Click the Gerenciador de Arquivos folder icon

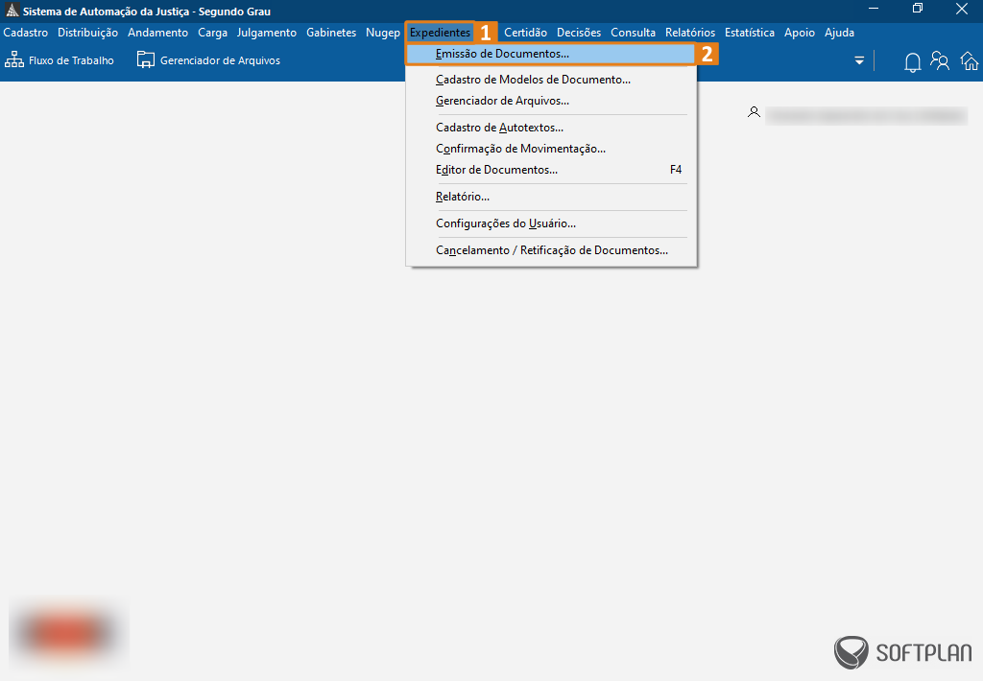145,60
